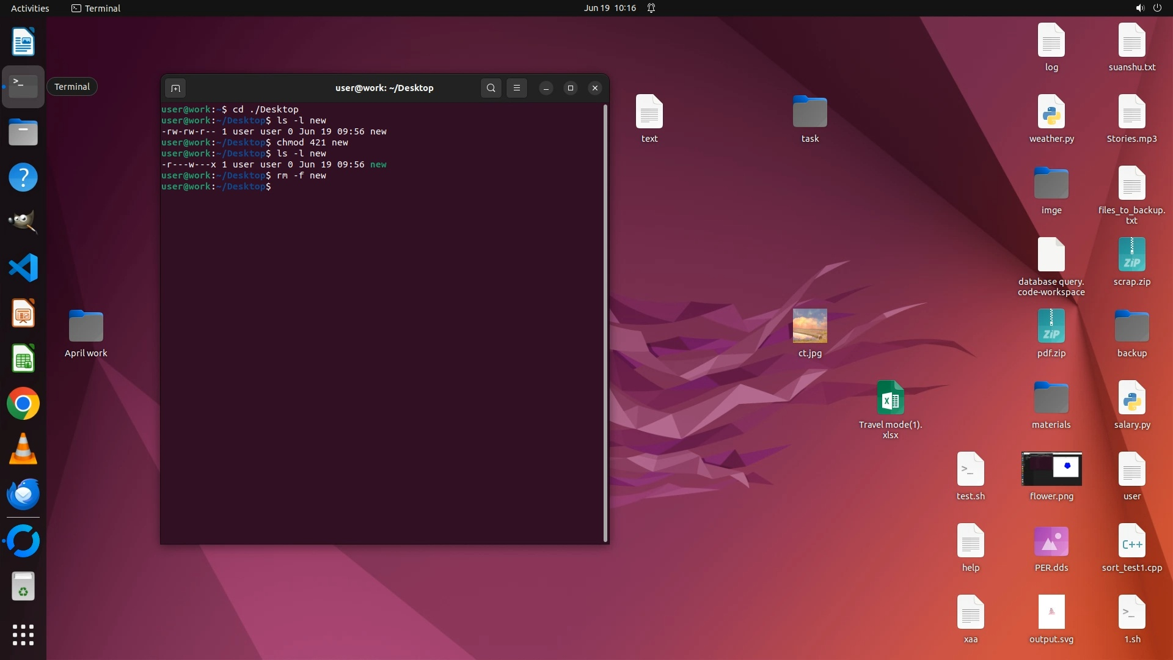The image size is (1173, 660).
Task: Click the Terminal vertical scrollbar
Action: (x=605, y=323)
